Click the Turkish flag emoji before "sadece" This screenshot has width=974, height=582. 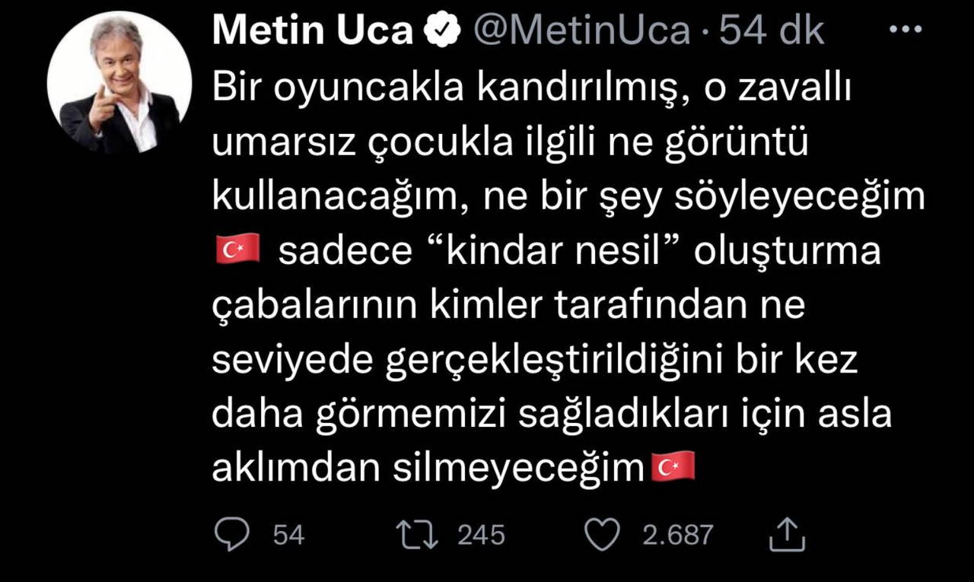(238, 250)
